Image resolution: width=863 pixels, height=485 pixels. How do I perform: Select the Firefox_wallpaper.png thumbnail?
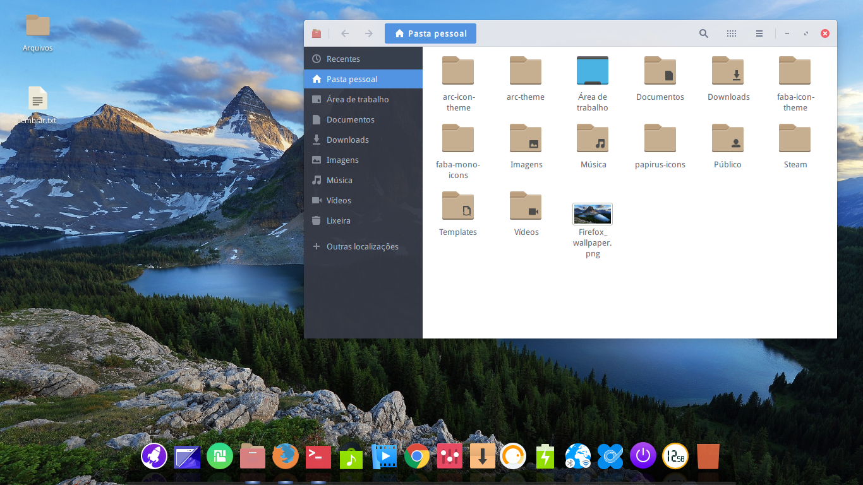coord(593,213)
